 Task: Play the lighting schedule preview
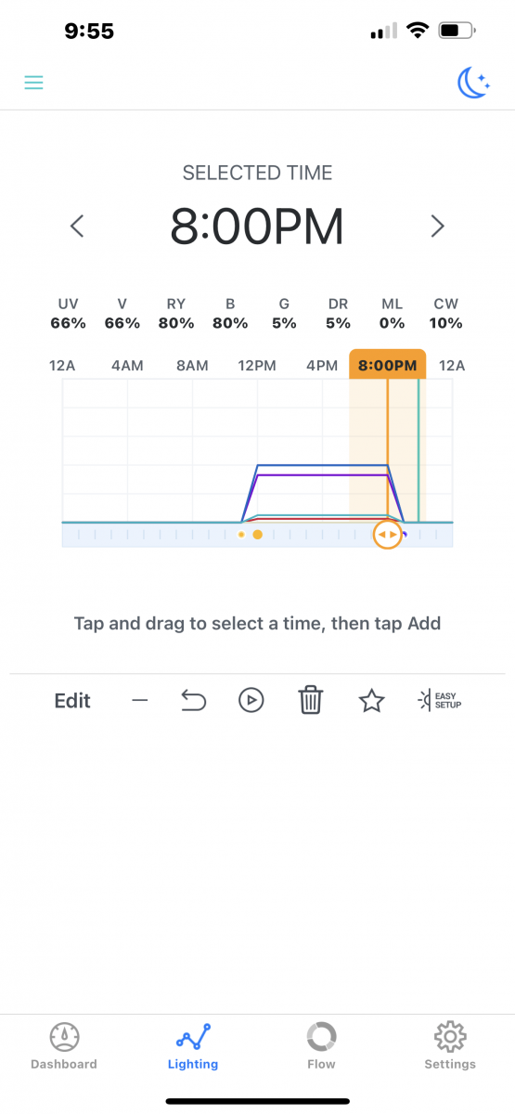[251, 700]
